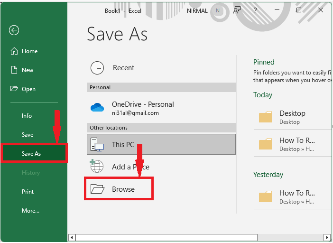Select Save As in the sidebar
The width and height of the screenshot is (333, 243).
(x=34, y=153)
